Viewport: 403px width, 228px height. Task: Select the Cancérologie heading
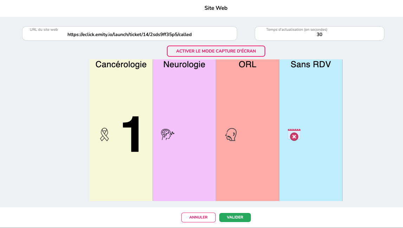(x=121, y=64)
